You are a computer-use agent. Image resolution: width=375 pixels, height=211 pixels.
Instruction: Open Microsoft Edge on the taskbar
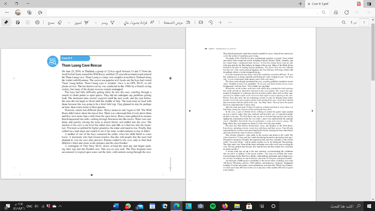(x=177, y=206)
